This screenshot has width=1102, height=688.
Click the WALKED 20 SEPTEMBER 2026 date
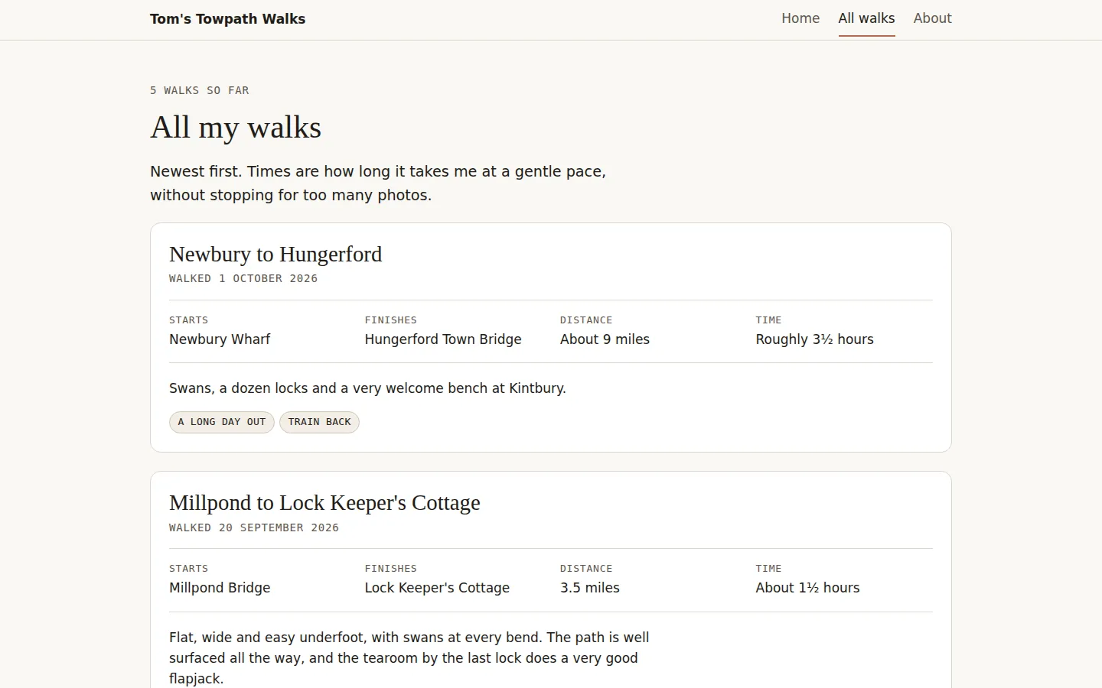[254, 527]
